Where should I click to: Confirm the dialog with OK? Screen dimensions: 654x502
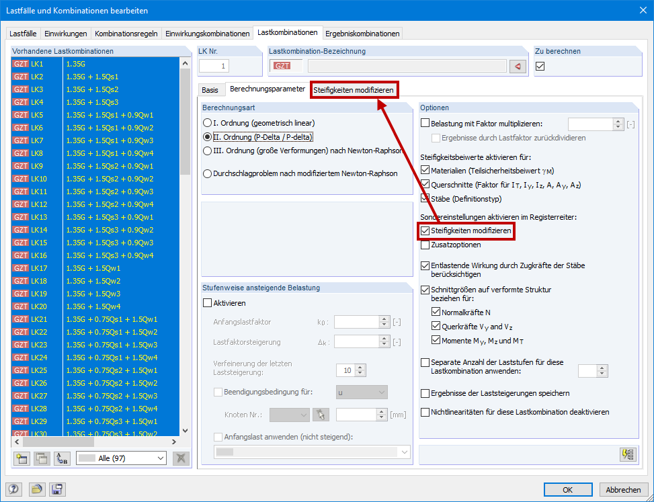[x=568, y=489]
